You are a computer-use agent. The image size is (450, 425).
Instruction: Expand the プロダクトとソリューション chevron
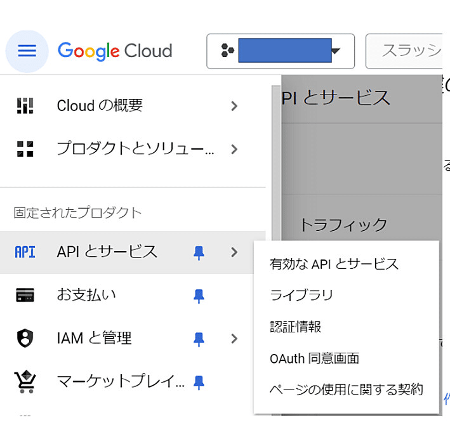[234, 149]
